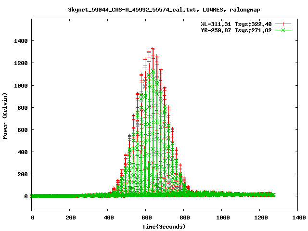The height and width of the screenshot is (231, 308).
Task: Select the YR-259.87 Tsys:271.82 legend entry
Action: click(x=236, y=30)
